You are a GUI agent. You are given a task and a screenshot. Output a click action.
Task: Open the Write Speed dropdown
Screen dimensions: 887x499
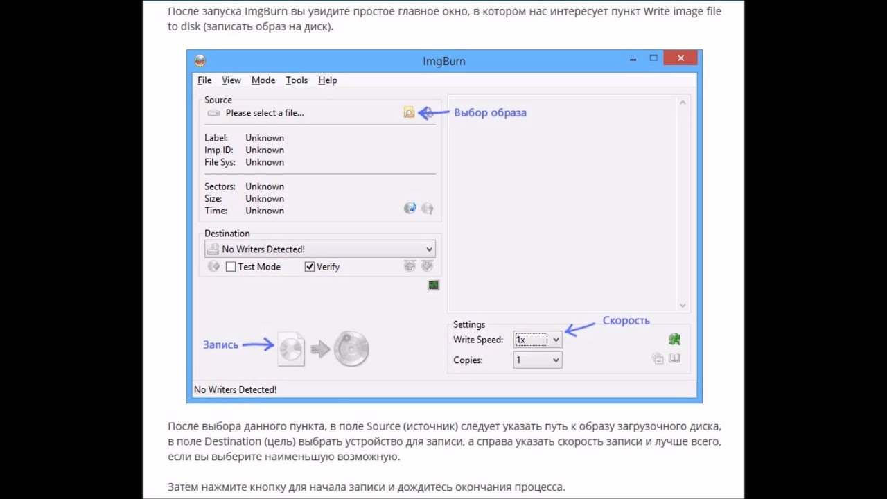pos(538,340)
